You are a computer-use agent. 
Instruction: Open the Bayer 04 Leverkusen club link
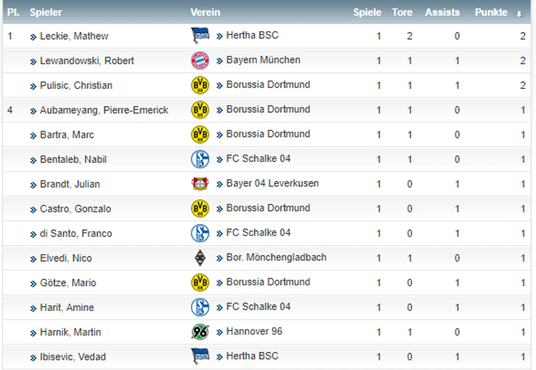[x=272, y=183]
